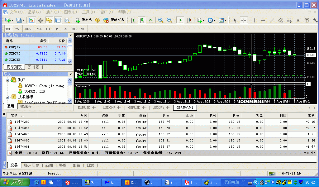The height and width of the screenshot is (187, 319).
Task: Open the chart Templates dropdown
Action: point(222,20)
